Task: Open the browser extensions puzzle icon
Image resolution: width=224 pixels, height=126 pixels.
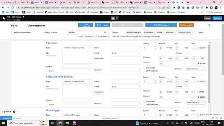Action: 207,7
